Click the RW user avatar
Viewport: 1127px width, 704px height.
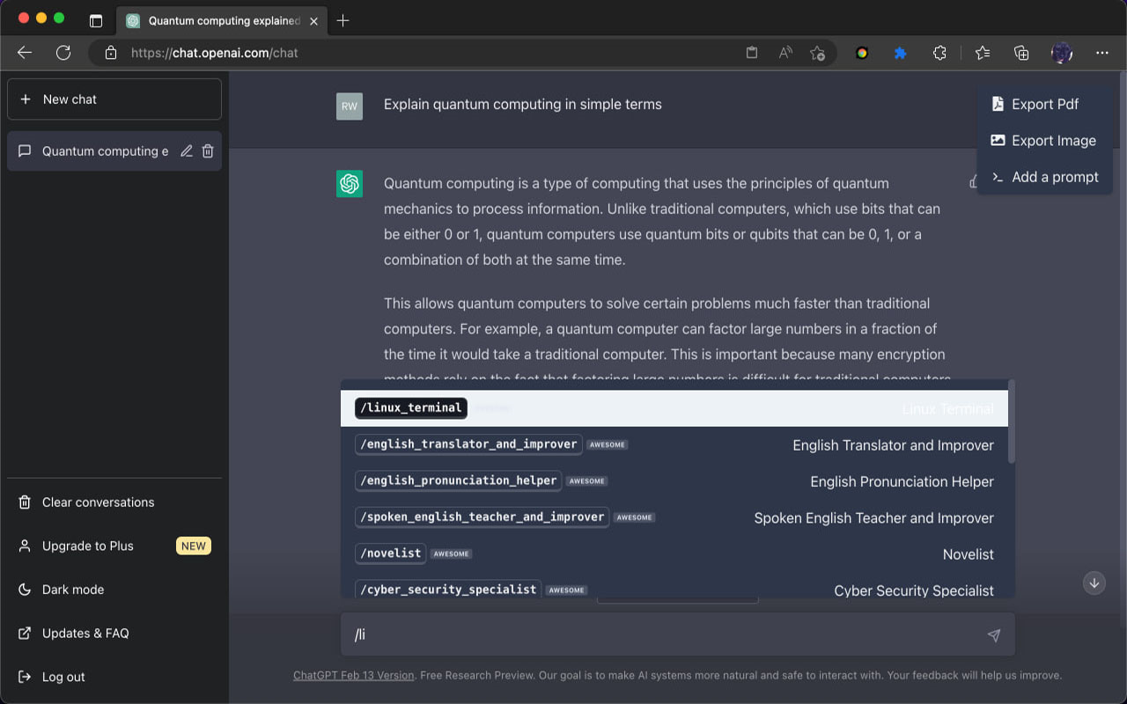(x=350, y=106)
